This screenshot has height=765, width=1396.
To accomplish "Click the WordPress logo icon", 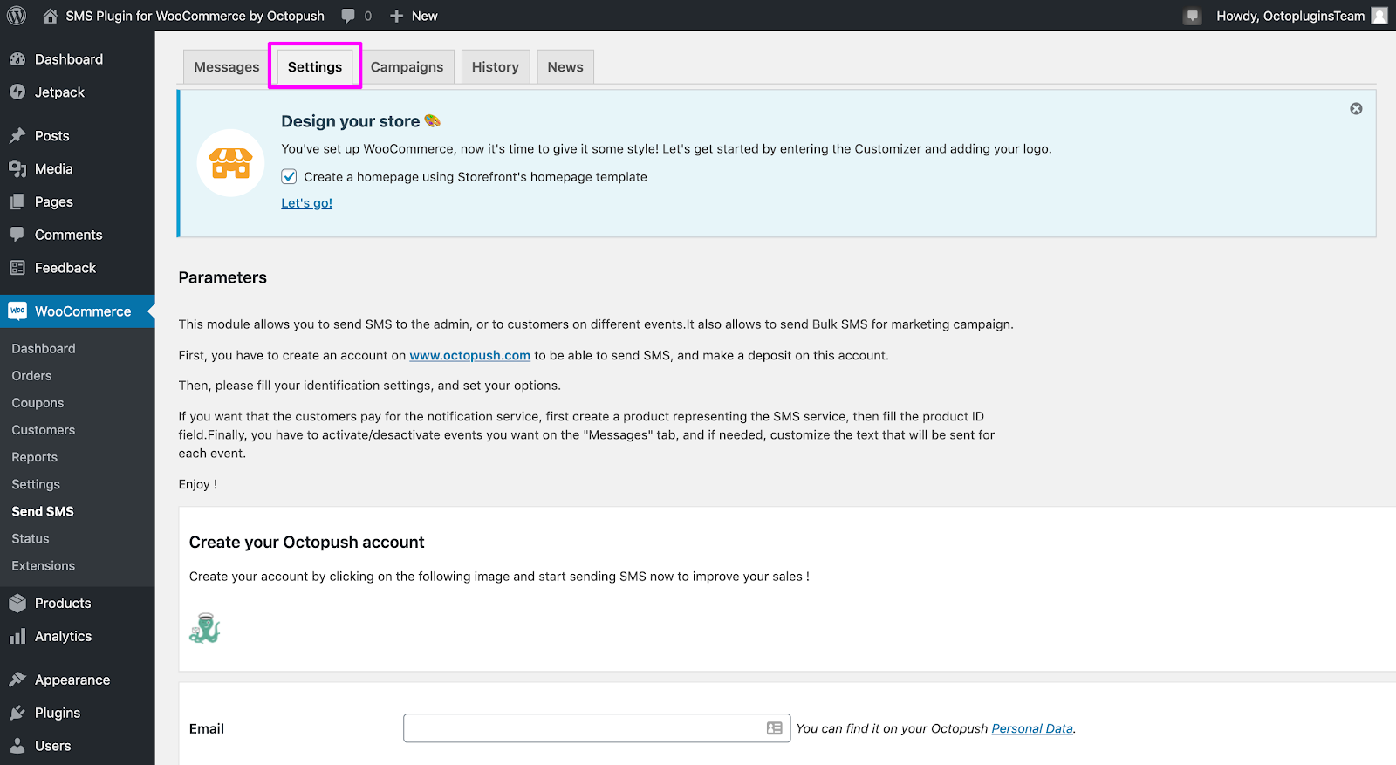I will click(x=17, y=16).
